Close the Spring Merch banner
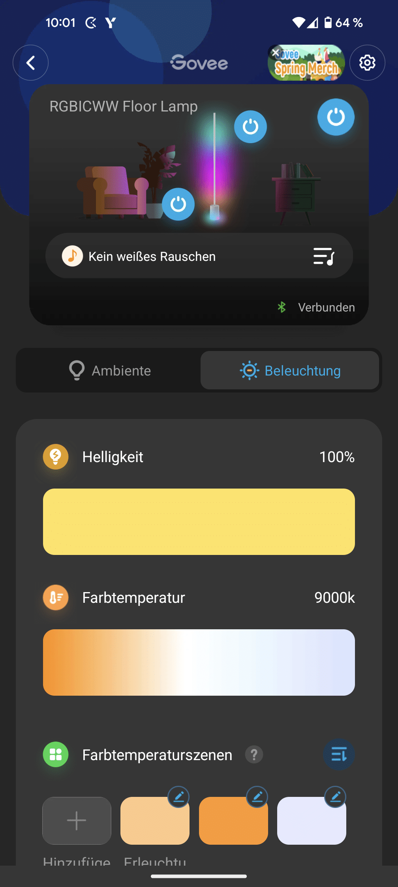Image resolution: width=398 pixels, height=887 pixels. 276,53
